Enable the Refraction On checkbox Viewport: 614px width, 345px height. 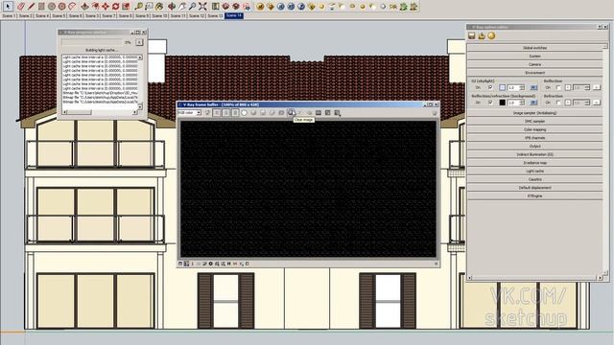pyautogui.click(x=558, y=103)
